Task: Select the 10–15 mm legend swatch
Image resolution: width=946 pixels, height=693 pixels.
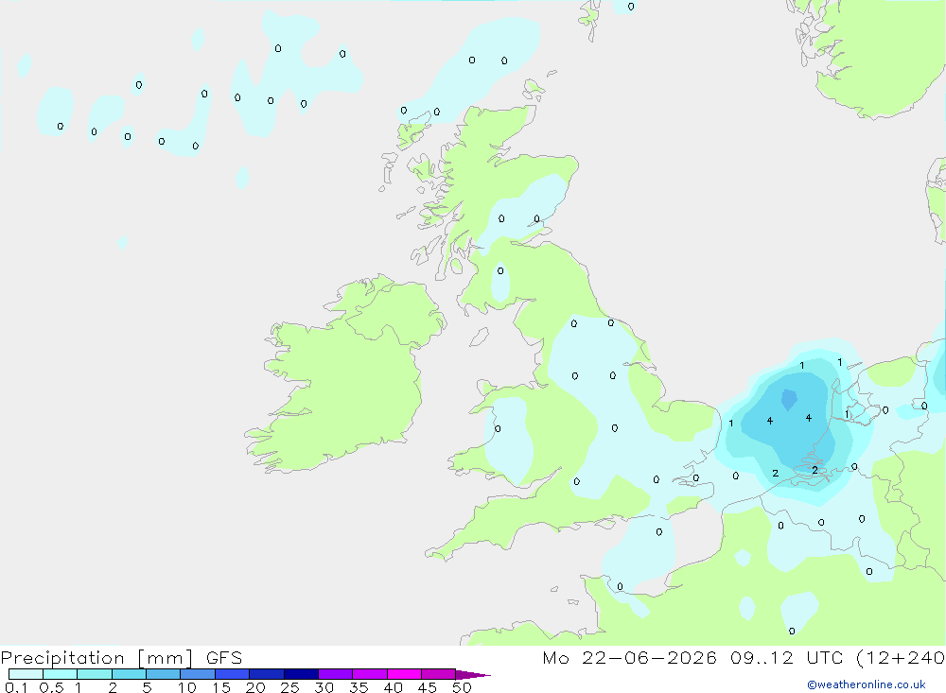Action: (x=198, y=674)
